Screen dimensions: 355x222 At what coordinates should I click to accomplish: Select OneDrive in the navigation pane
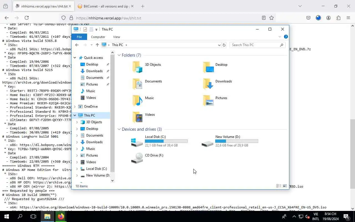tap(91, 107)
